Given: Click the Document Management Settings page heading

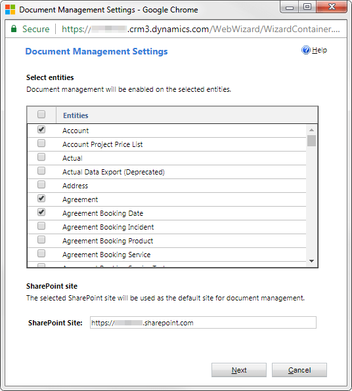Looking at the screenshot, I should (x=97, y=51).
